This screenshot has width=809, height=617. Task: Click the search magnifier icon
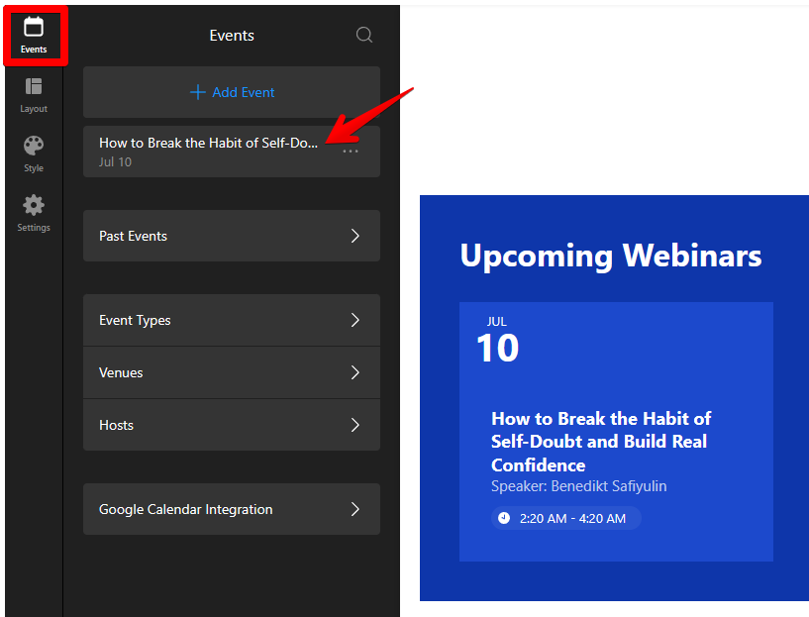[x=364, y=35]
